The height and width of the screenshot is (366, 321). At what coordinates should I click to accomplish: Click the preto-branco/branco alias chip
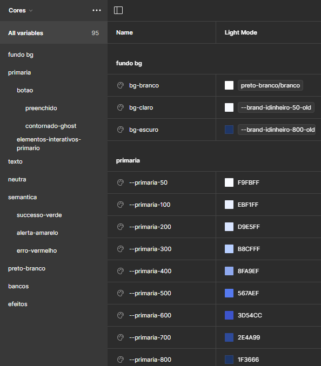coord(270,85)
